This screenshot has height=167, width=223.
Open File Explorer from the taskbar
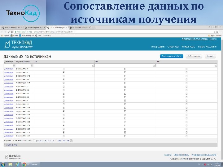tap(10, 165)
